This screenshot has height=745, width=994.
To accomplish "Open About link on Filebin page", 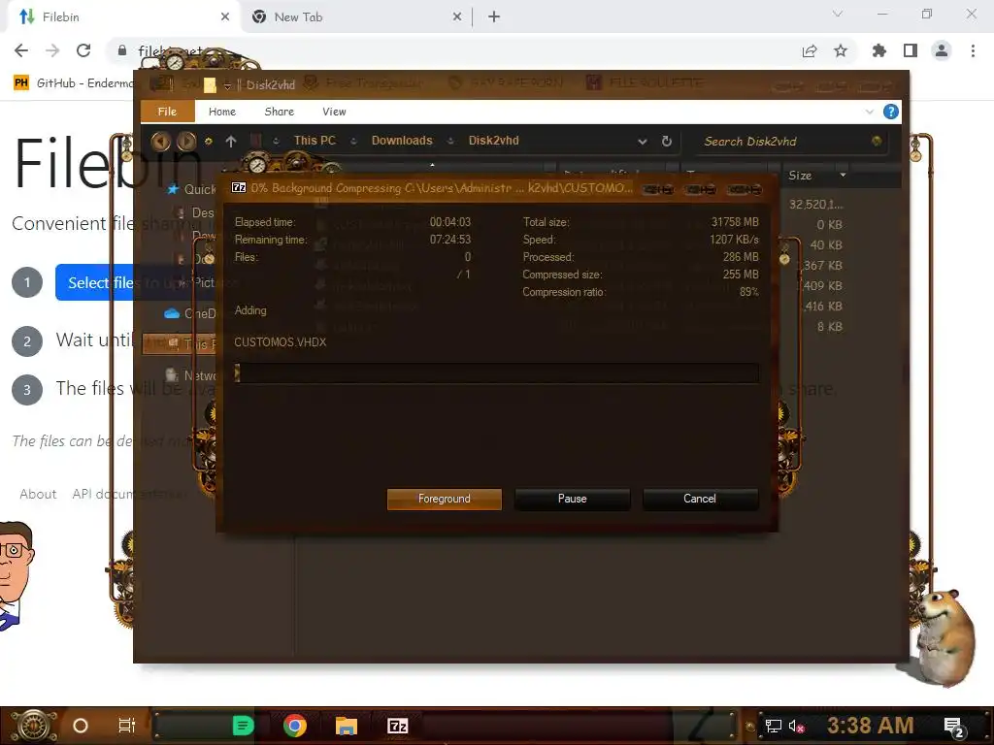I will 38,494.
